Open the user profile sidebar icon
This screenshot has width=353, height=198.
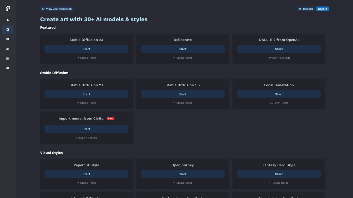(8, 20)
